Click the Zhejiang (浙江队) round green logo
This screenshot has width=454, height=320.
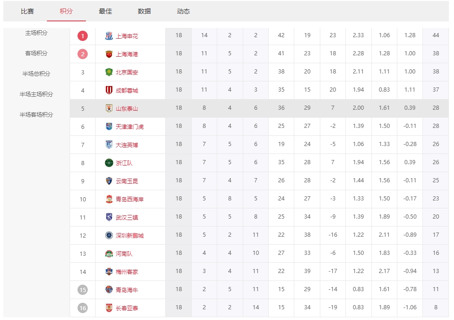109,163
